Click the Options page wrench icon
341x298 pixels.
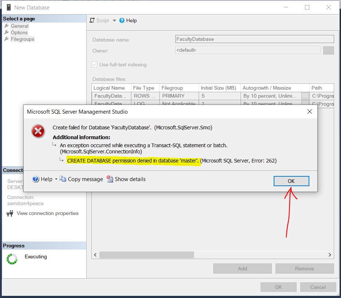coord(7,32)
